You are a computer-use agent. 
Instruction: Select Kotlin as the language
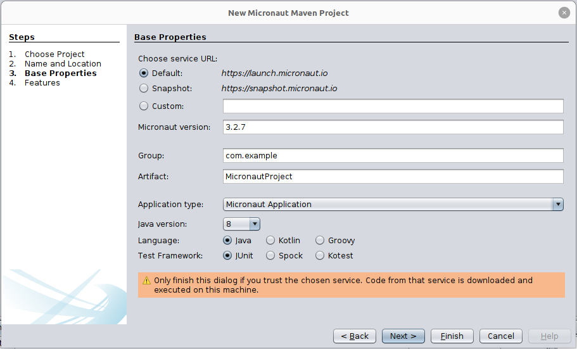click(270, 241)
